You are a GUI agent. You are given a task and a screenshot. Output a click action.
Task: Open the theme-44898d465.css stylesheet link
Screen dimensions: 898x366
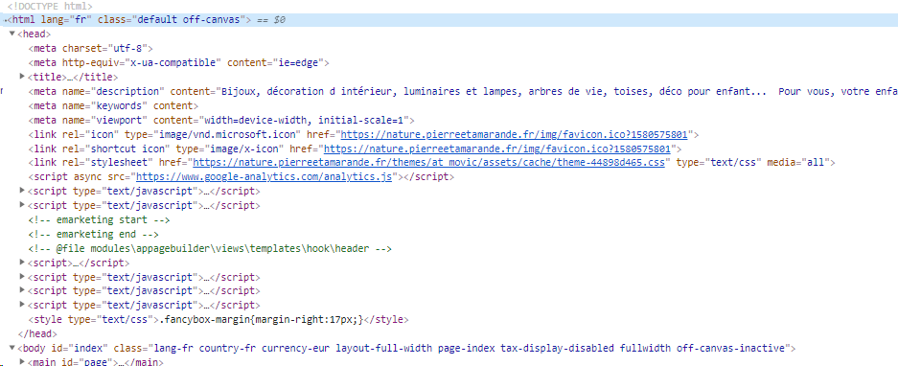pyautogui.click(x=429, y=163)
